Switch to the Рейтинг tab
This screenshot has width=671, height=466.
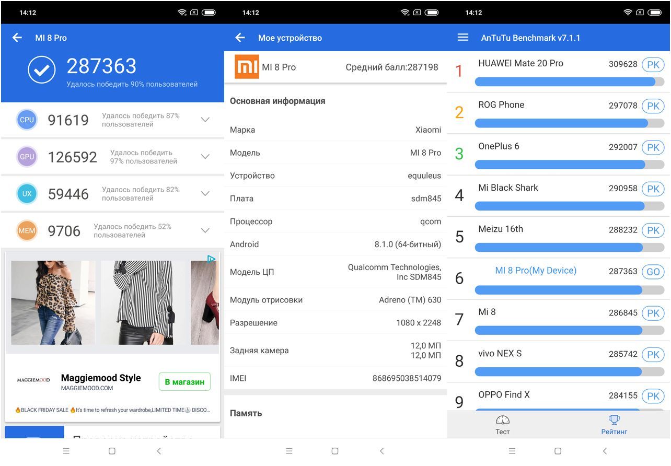pos(614,425)
